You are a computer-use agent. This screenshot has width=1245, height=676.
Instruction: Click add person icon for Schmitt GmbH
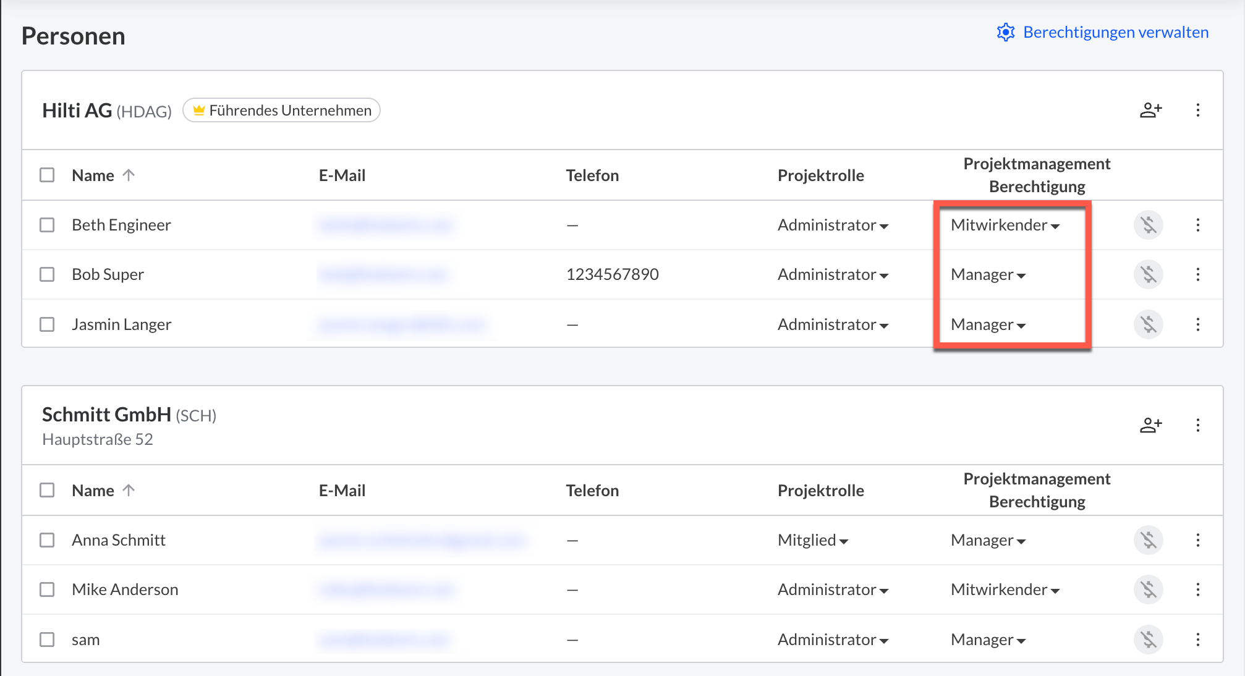pos(1150,425)
